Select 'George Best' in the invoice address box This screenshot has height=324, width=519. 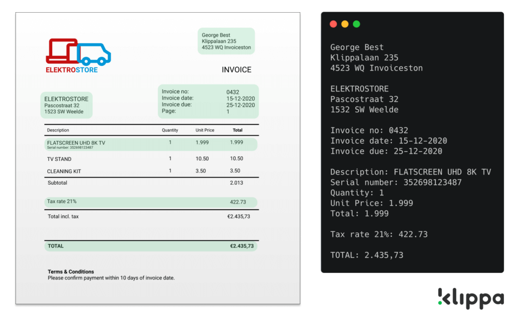click(216, 35)
